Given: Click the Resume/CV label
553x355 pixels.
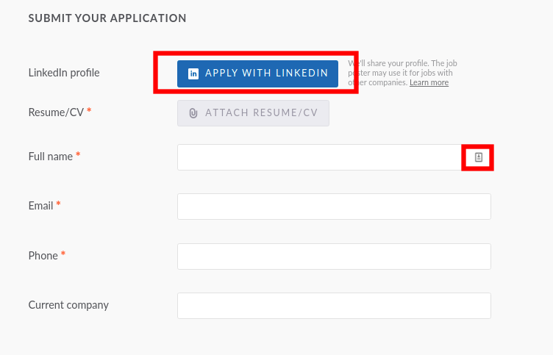Looking at the screenshot, I should click(56, 112).
